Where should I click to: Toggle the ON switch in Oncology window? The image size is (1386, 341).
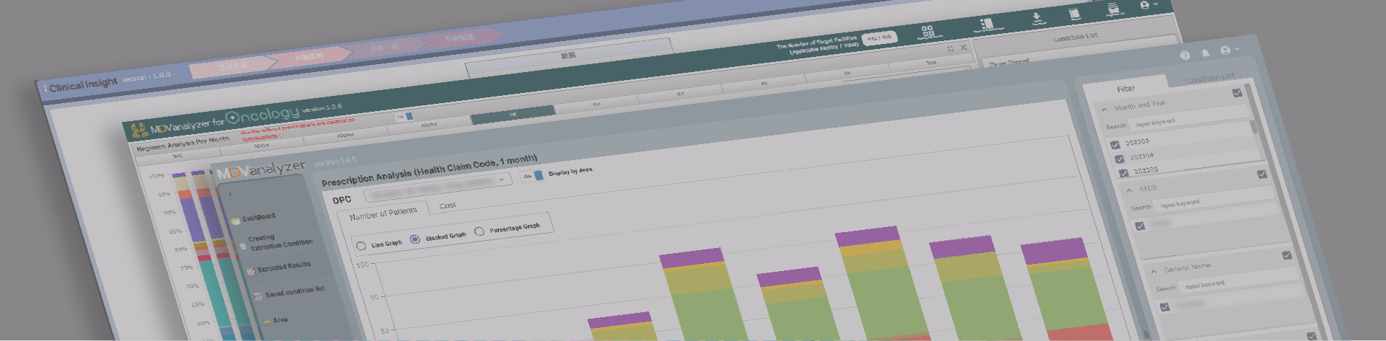click(x=405, y=116)
